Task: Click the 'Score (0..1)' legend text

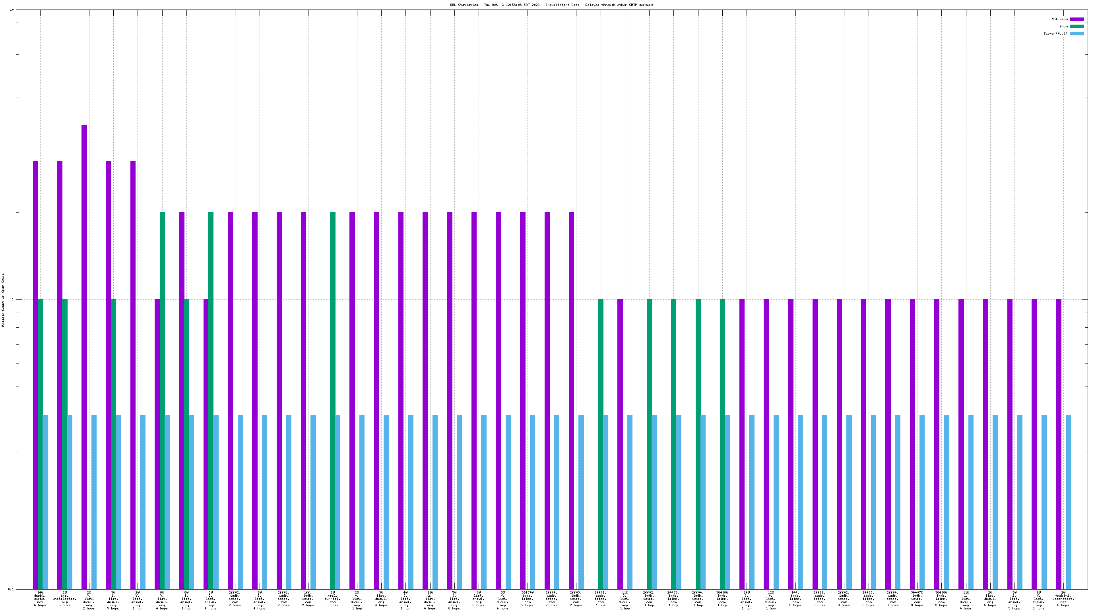Action: [1055, 33]
